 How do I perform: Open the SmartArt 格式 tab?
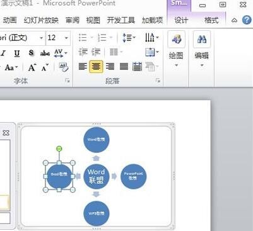[x=211, y=20]
